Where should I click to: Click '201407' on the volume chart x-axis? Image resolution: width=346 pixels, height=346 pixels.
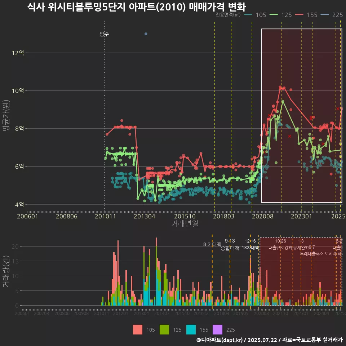pos(161,313)
